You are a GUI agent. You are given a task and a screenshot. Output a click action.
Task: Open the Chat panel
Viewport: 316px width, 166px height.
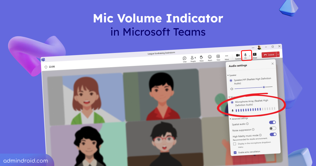tap(184, 58)
